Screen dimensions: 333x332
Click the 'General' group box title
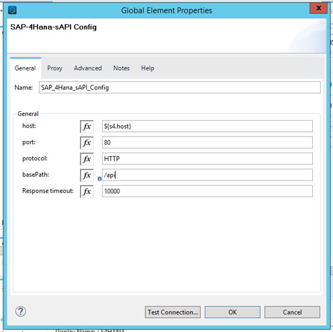[x=28, y=114]
